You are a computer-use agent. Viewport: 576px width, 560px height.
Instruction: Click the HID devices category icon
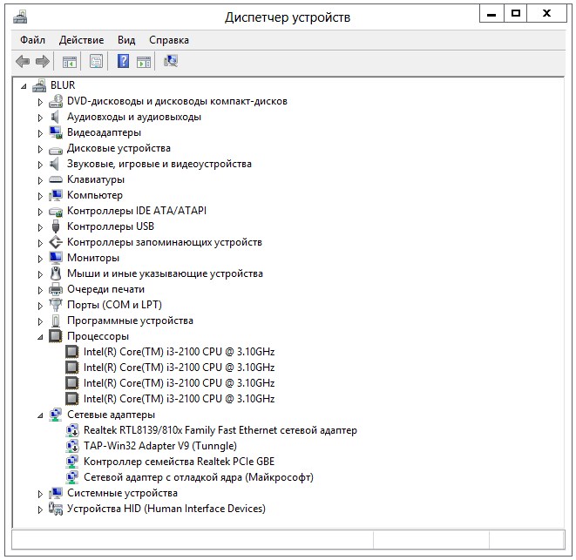(56, 509)
